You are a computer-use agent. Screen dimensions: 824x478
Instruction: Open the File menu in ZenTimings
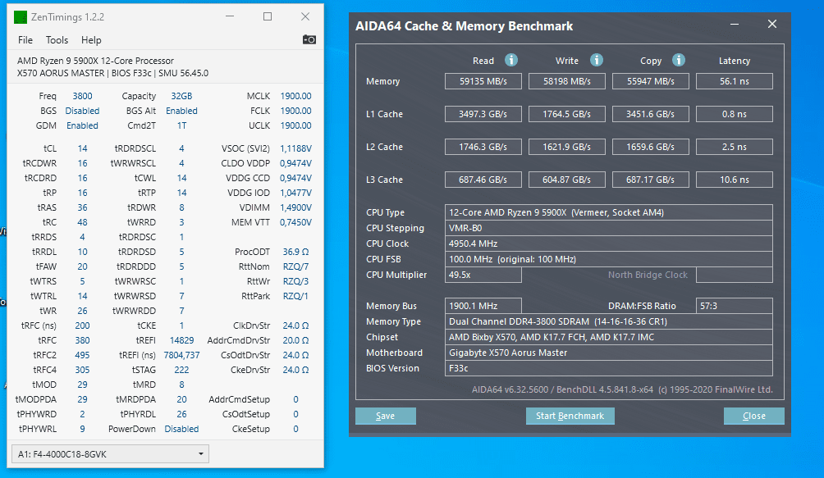click(25, 40)
